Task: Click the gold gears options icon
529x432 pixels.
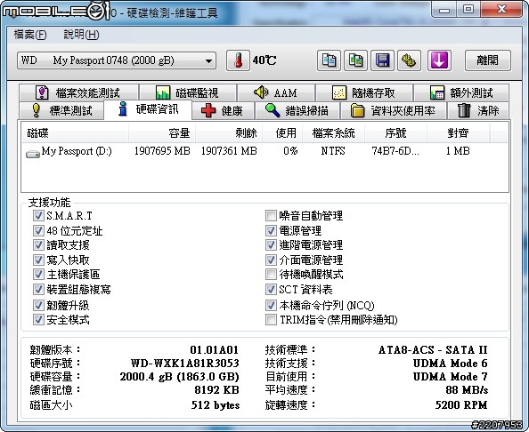Action: click(x=409, y=60)
